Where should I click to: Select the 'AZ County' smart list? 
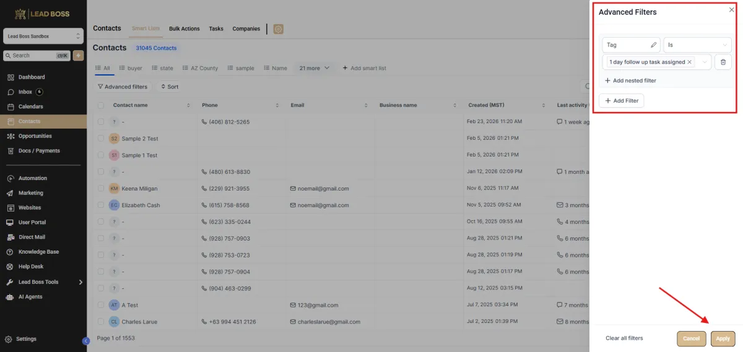(x=200, y=68)
